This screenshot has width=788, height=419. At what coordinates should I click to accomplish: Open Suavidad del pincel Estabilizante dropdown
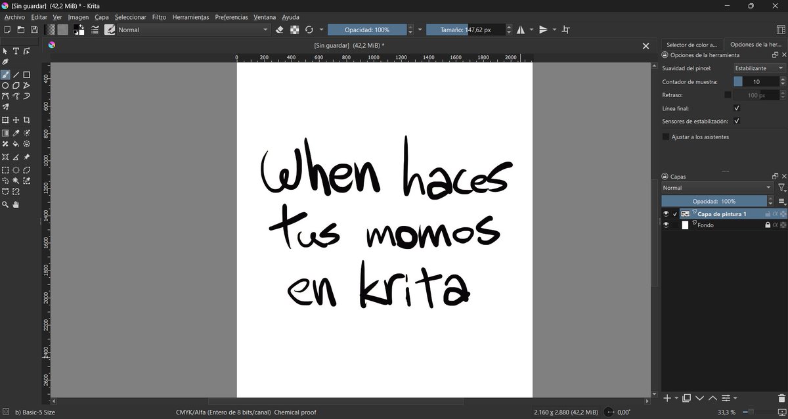tap(759, 68)
